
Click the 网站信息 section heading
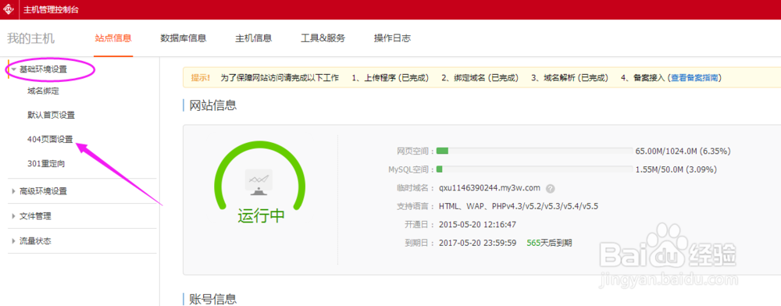[x=212, y=105]
